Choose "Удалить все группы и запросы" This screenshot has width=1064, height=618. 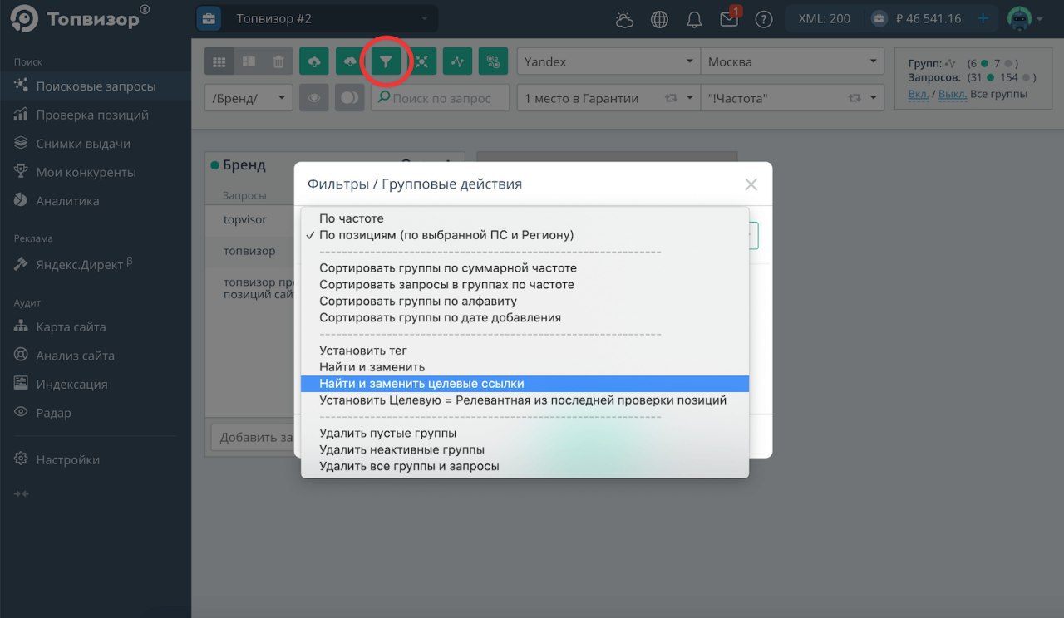(x=525, y=466)
